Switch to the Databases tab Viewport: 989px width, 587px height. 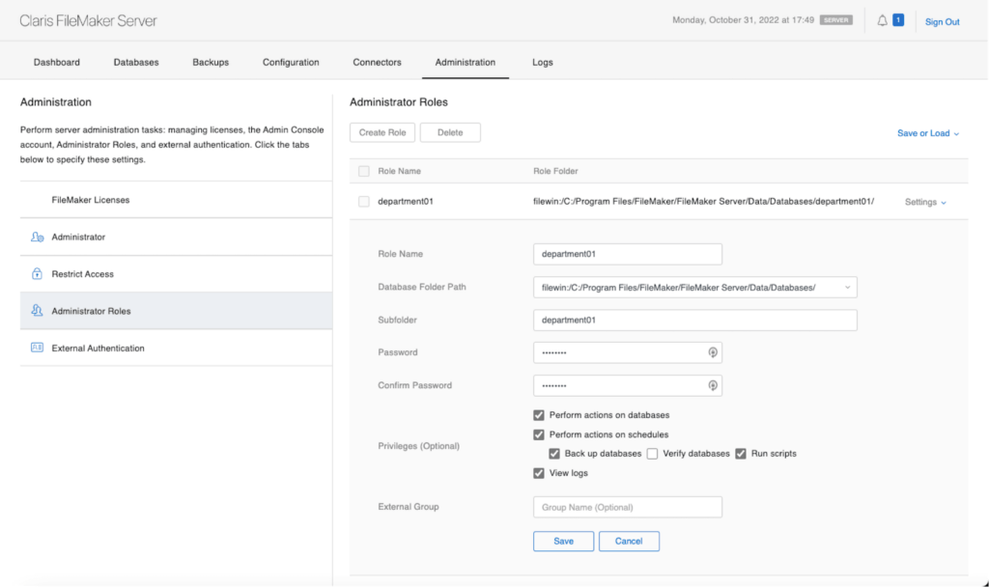tap(136, 62)
